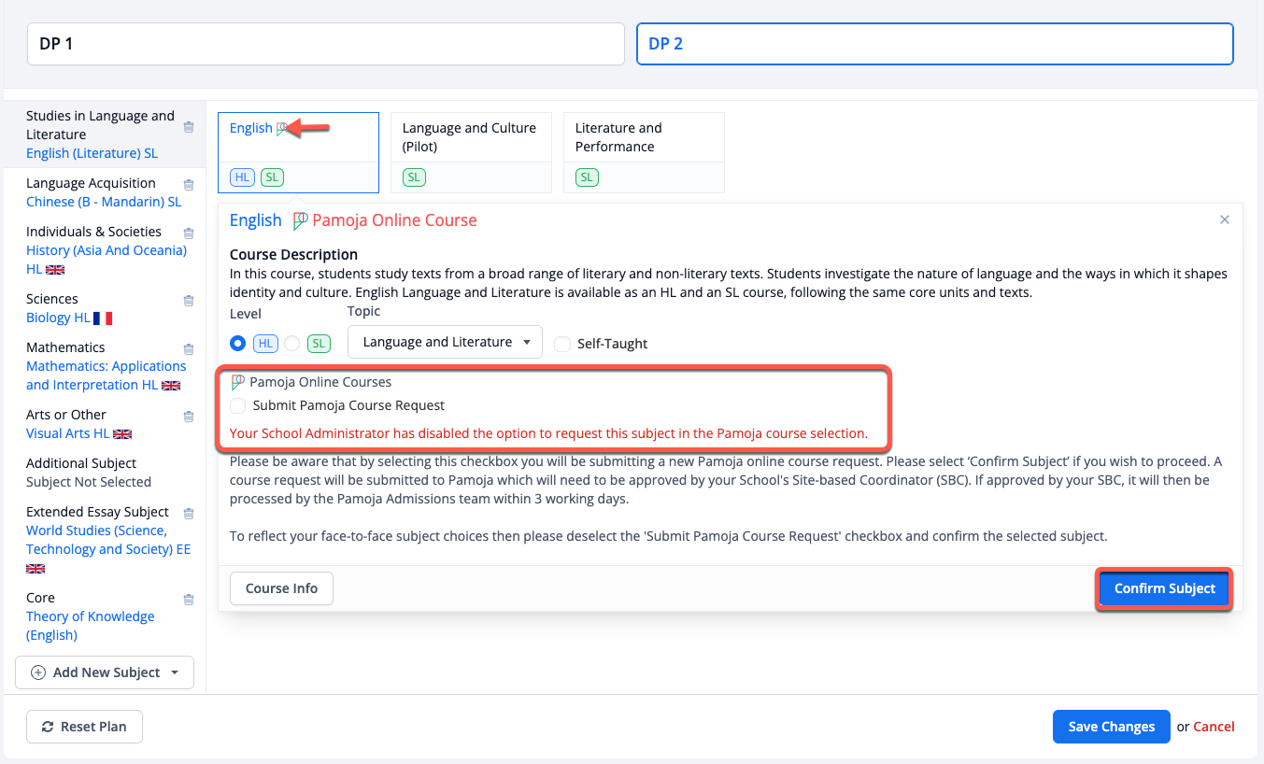Viewport: 1264px width, 764px height.
Task: Expand the Add New Subject dropdown
Action: coord(105,672)
